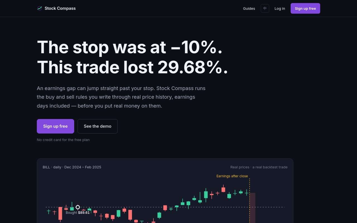This screenshot has width=357, height=223.
Task: Click the Bought $89.61 label
Action: point(78,213)
